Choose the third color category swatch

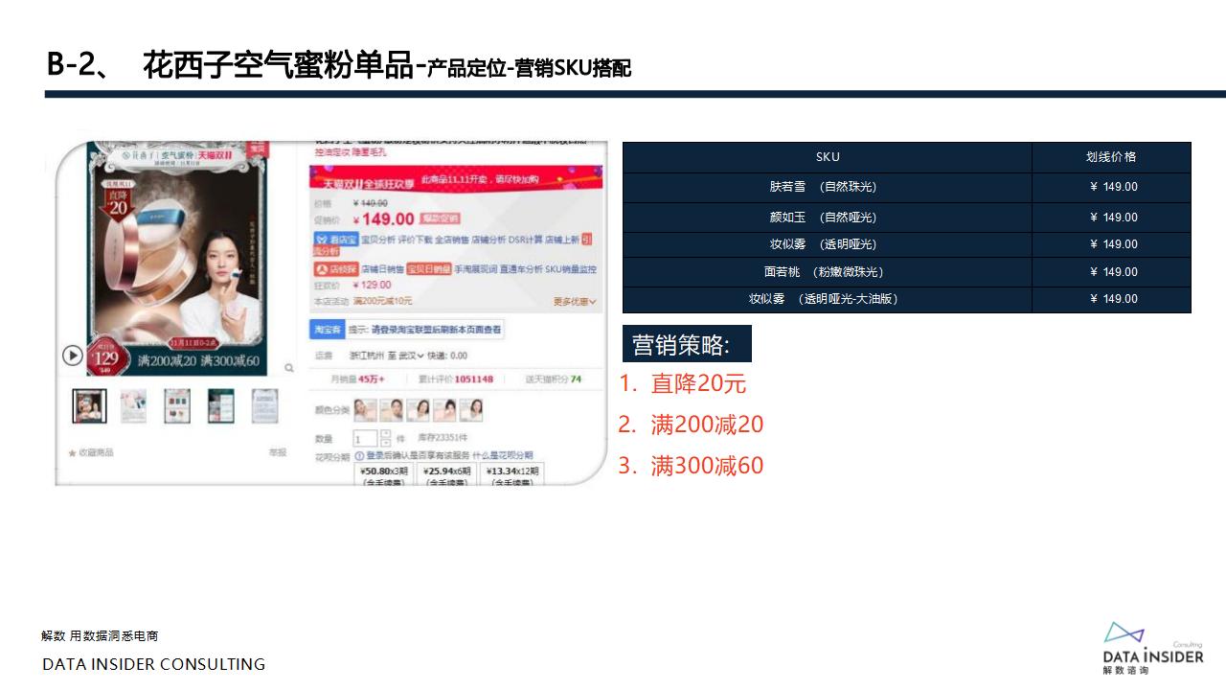coord(418,410)
